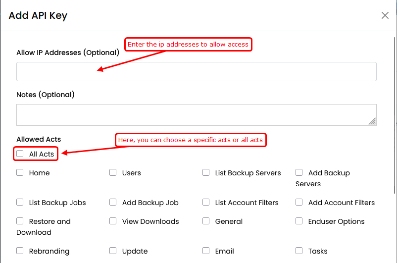Tick the Users checkbox
Image resolution: width=397 pixels, height=263 pixels.
[x=113, y=172]
